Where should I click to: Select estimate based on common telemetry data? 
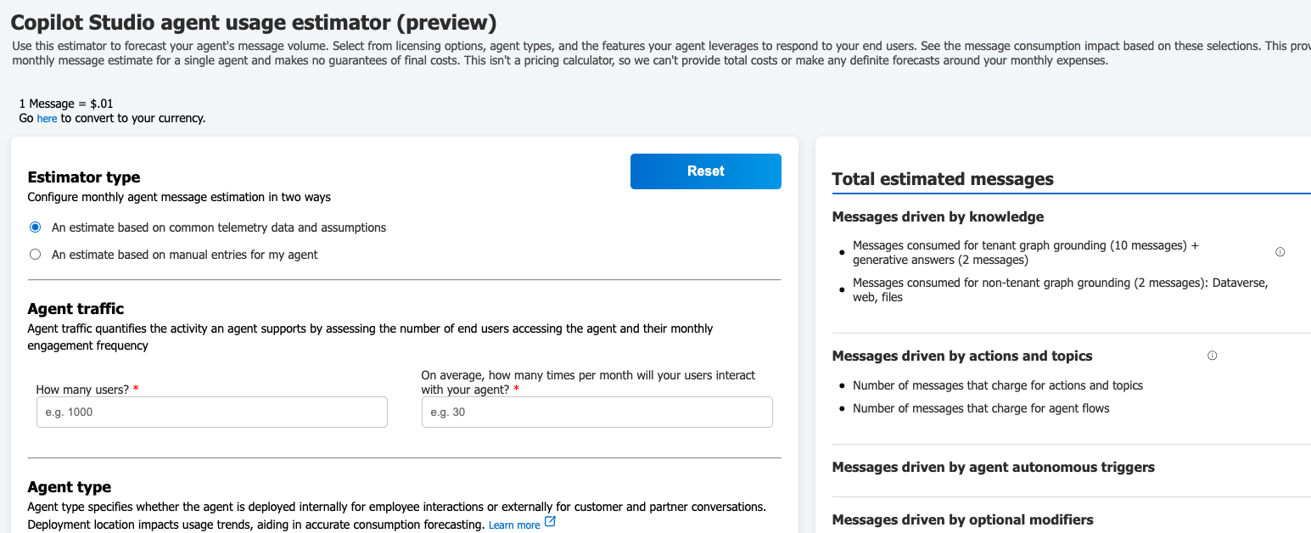36,227
